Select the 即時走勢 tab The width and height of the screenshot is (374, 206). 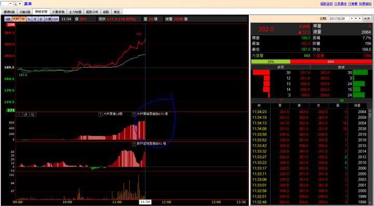[41, 11]
